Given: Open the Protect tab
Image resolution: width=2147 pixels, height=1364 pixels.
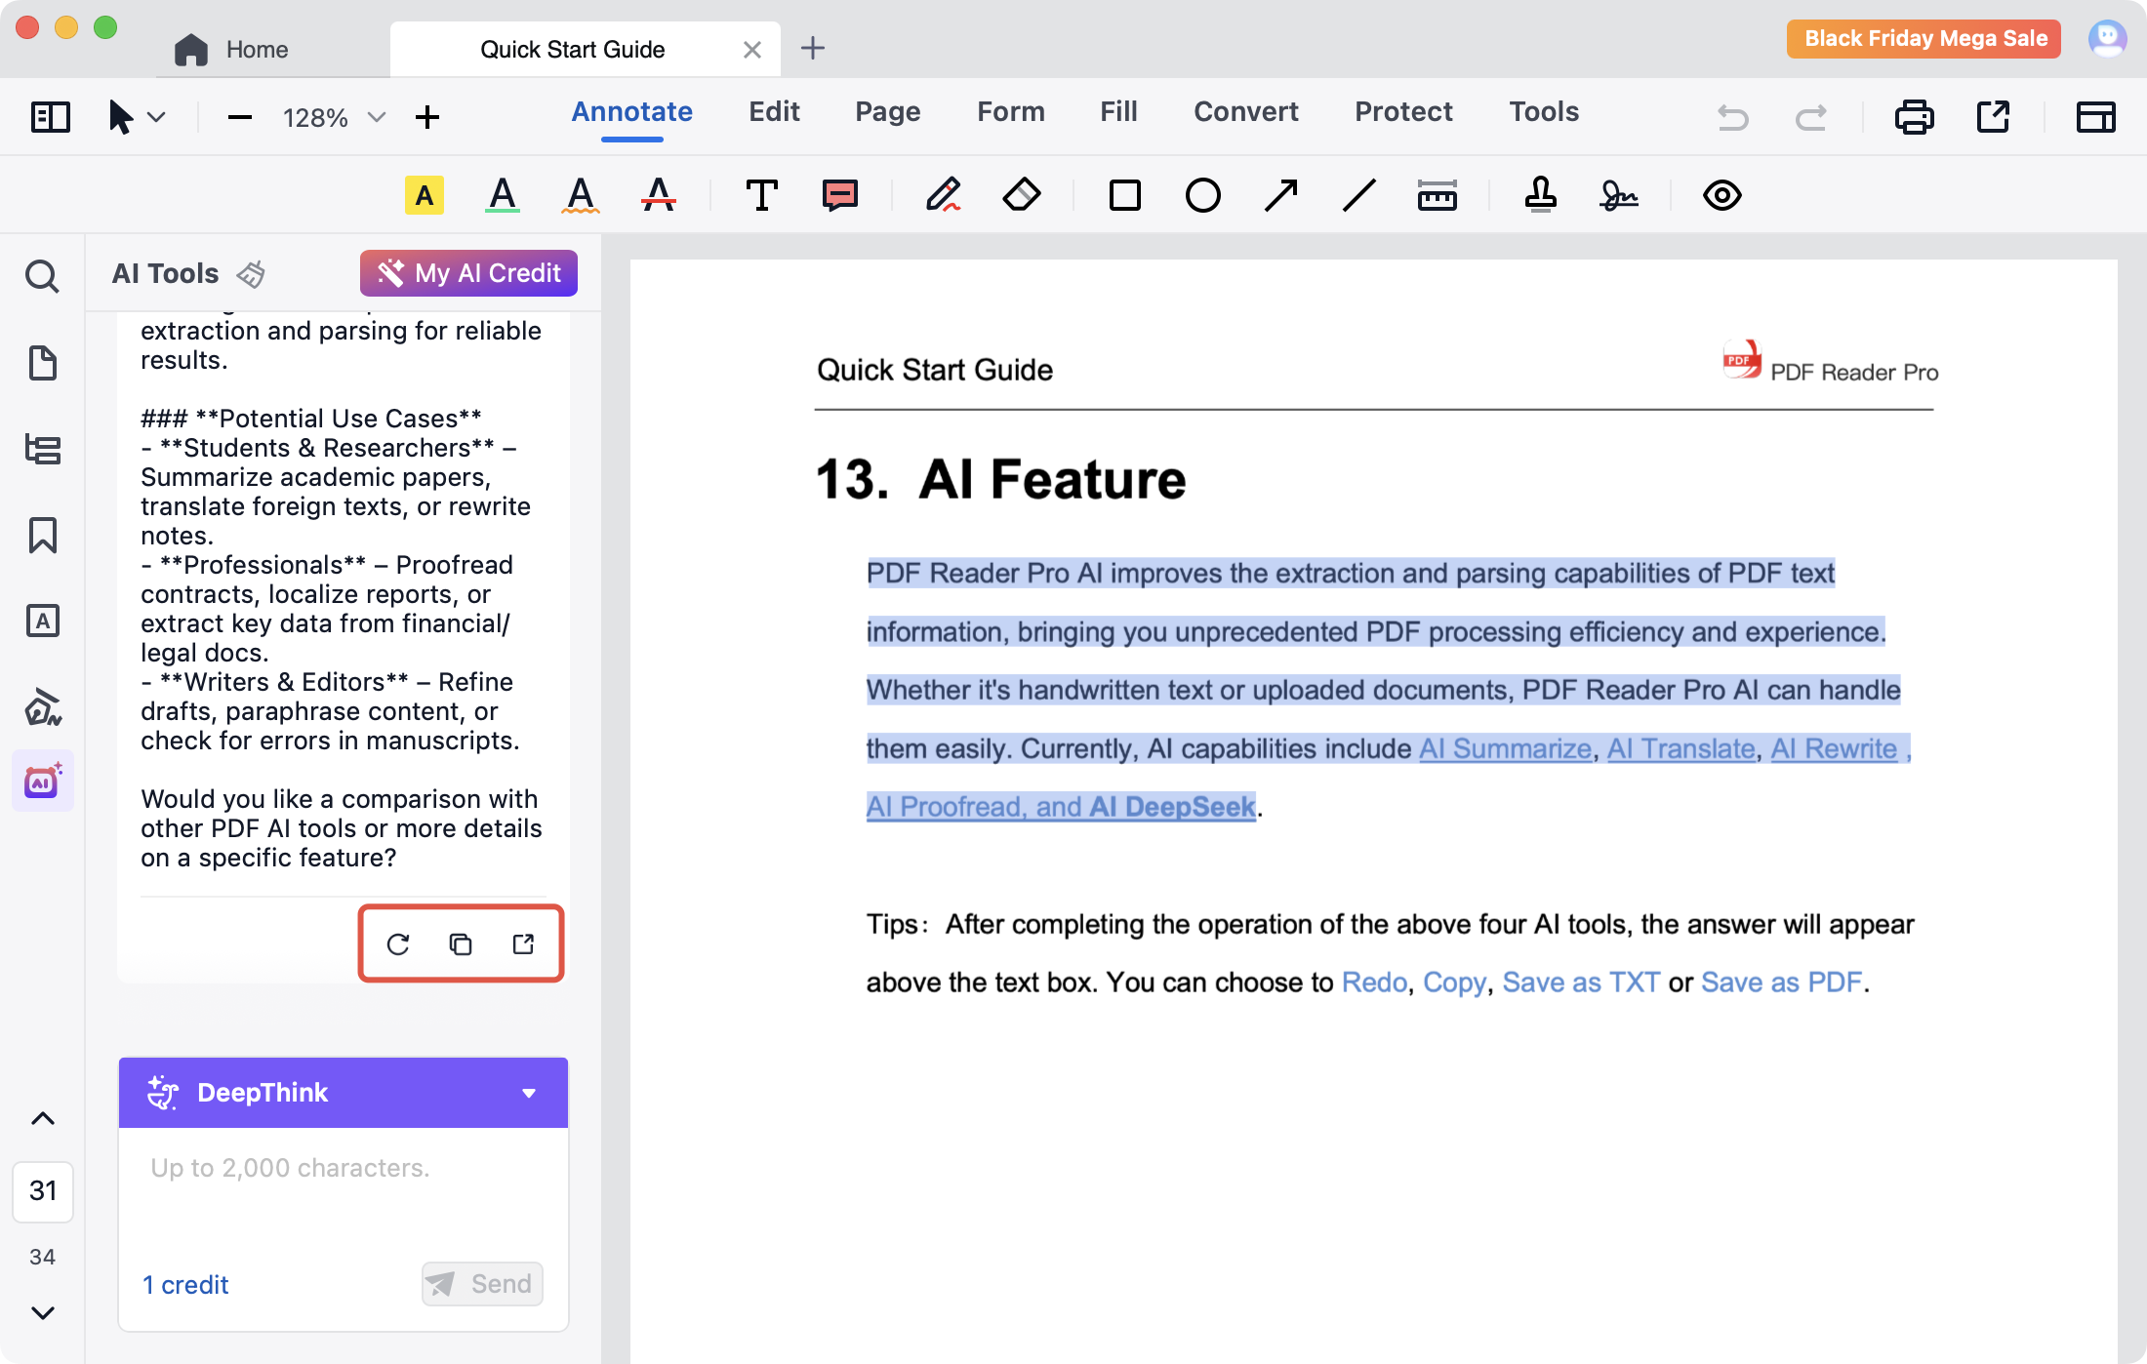Looking at the screenshot, I should [1402, 111].
